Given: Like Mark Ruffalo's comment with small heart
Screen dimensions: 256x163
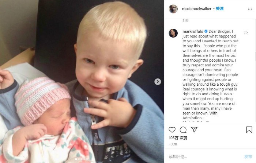Looking at the screenshot, I should point(246,33).
